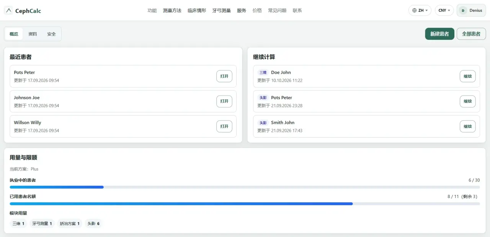The width and height of the screenshot is (490, 237).
Task: Click 更新于 21.09.2026 17:43 timestamp
Action: point(280,130)
